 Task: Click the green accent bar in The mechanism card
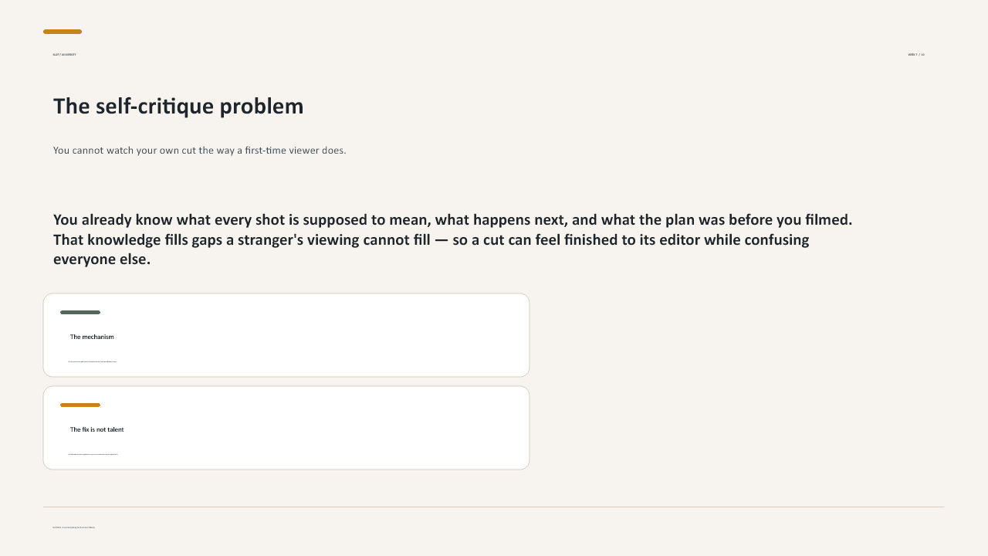(80, 313)
